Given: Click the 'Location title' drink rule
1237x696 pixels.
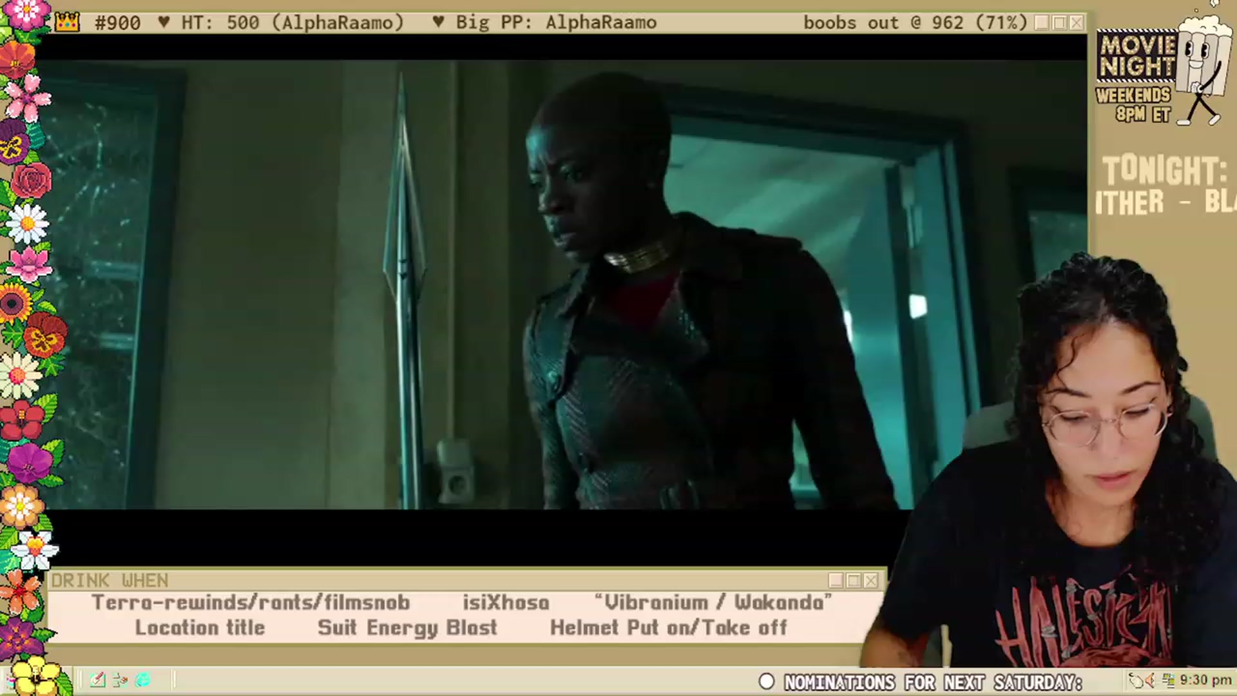Looking at the screenshot, I should tap(200, 628).
